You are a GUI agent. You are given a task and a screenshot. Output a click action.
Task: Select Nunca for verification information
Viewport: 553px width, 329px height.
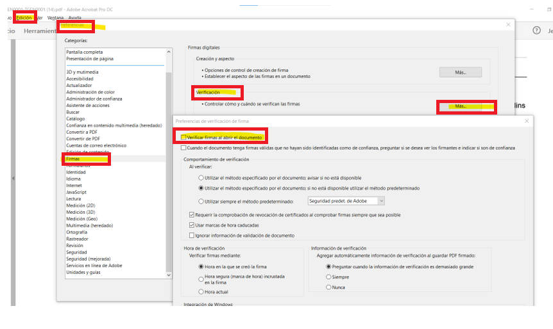(x=329, y=287)
